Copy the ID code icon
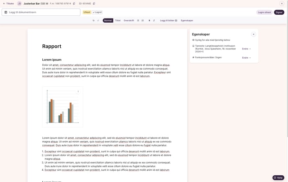288x182 pixels. 94,3
